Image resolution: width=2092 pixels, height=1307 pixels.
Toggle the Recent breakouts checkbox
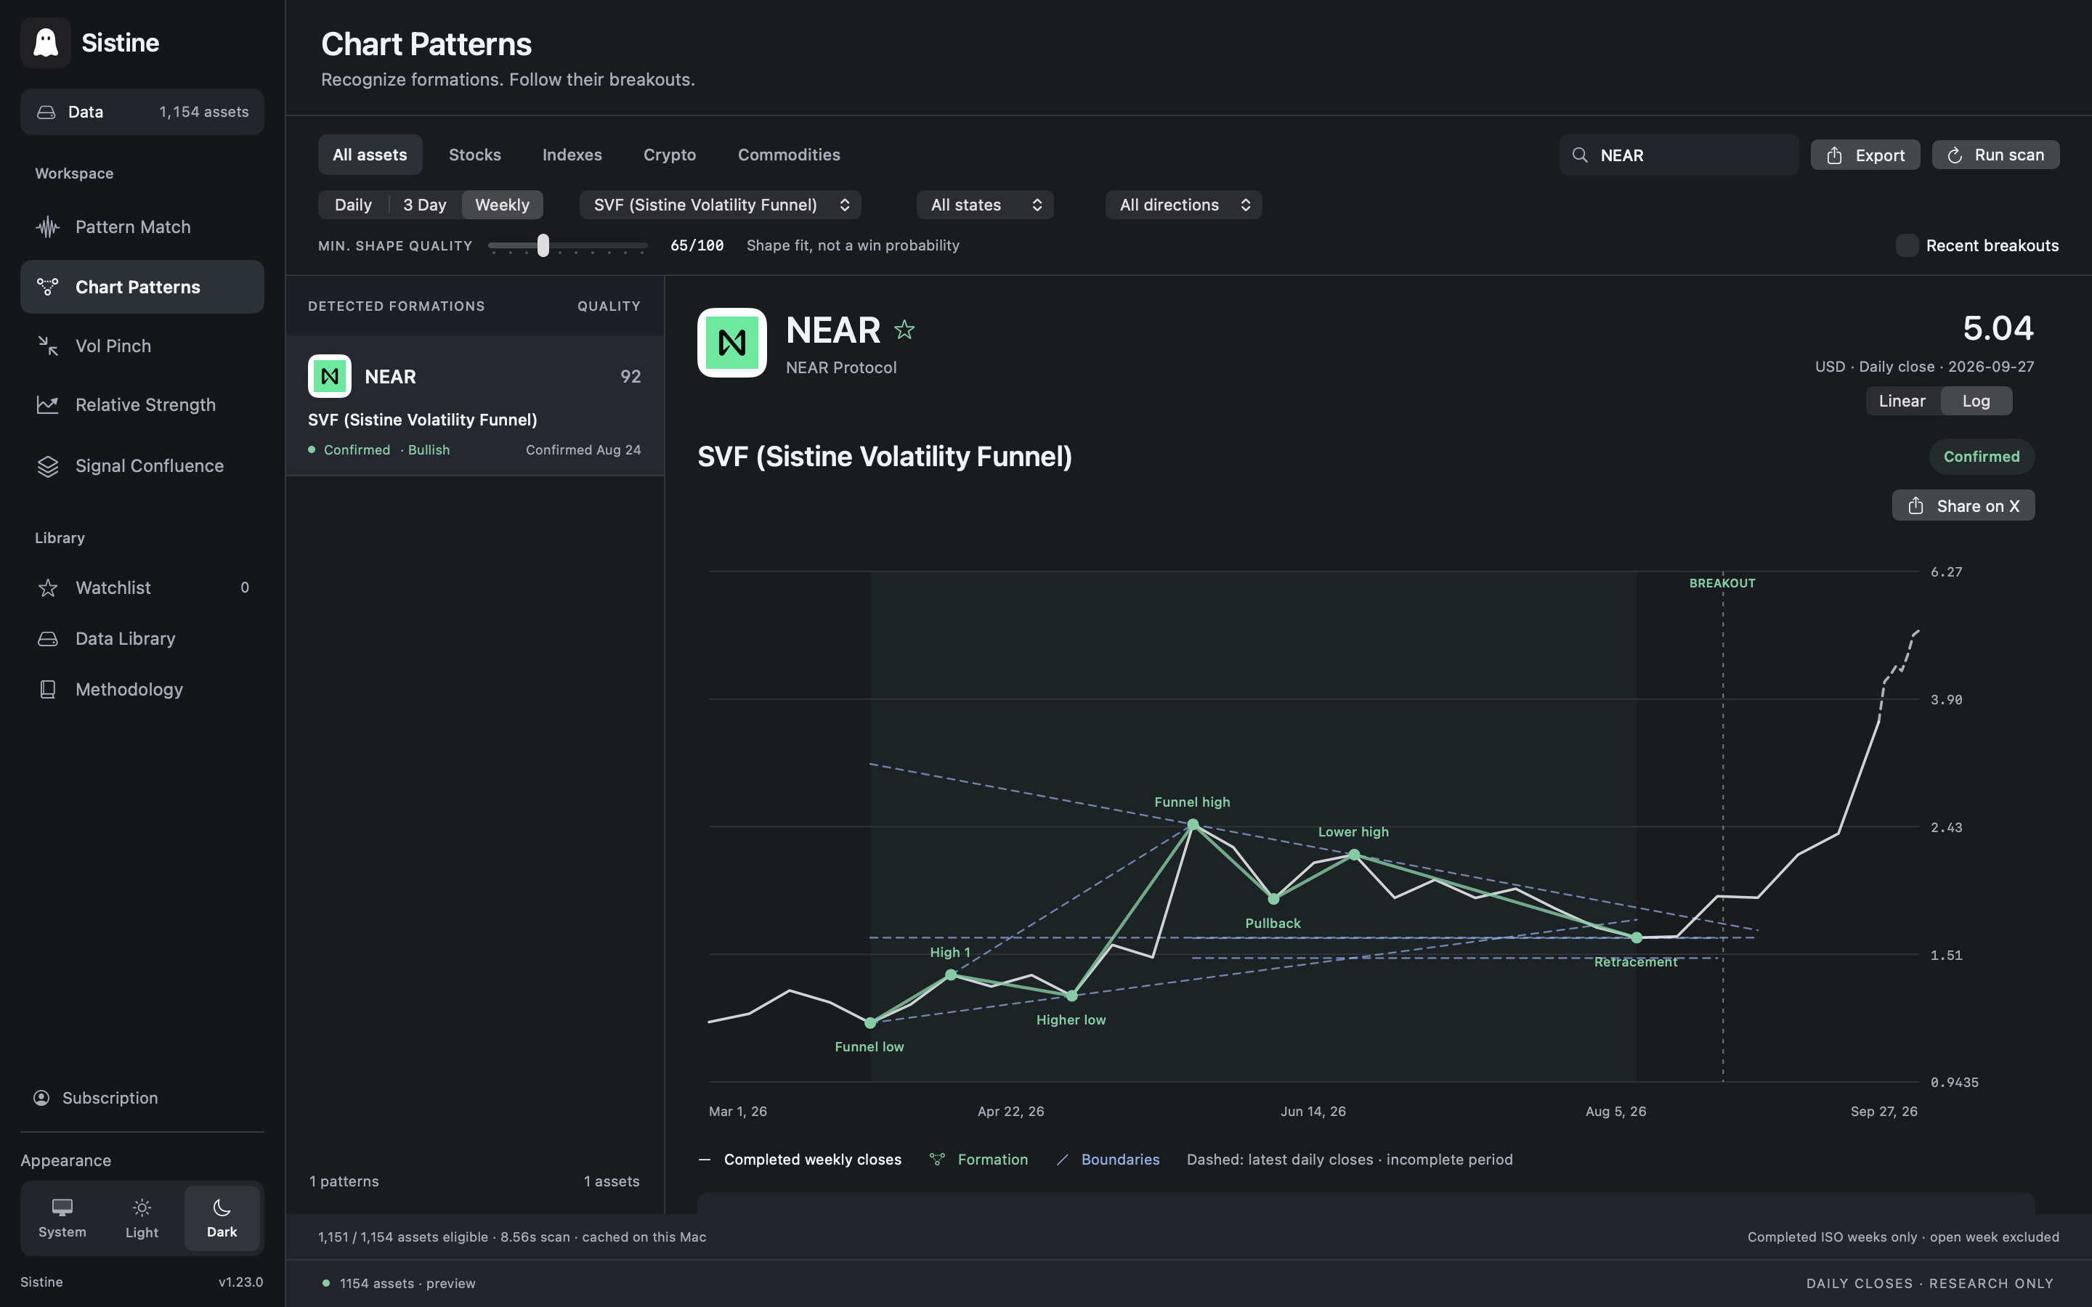pos(1906,245)
